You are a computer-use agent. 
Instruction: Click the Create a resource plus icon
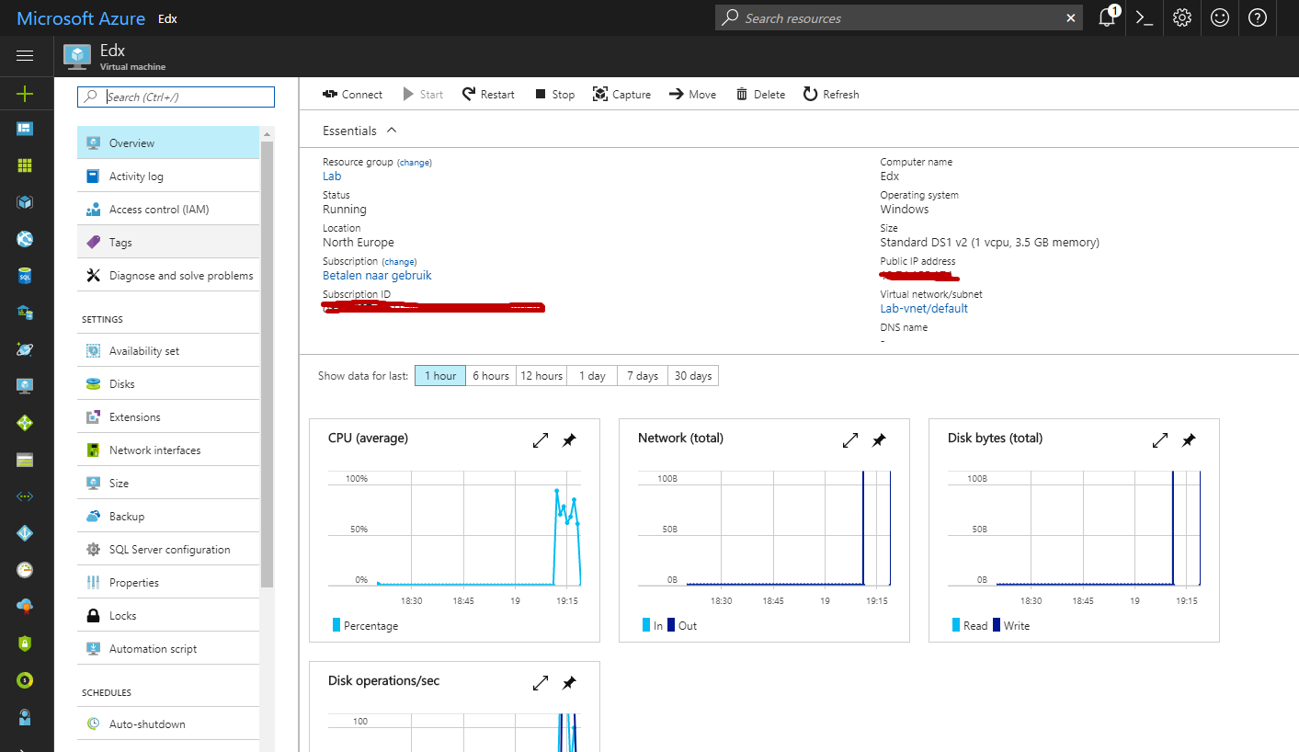pos(26,93)
